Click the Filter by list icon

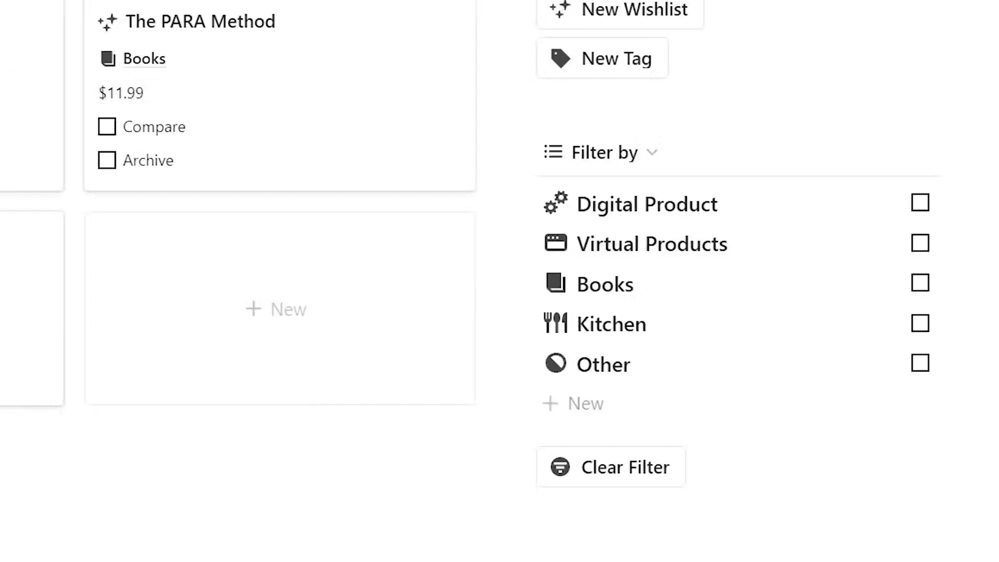point(553,151)
